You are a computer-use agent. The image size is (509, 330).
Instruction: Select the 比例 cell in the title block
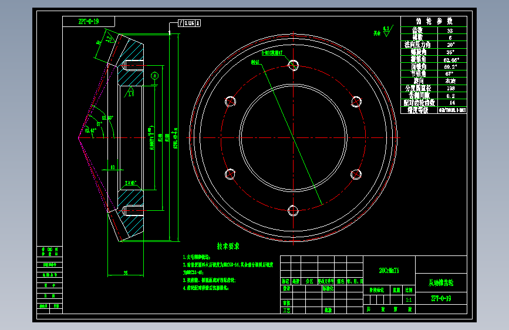[x=409, y=290]
